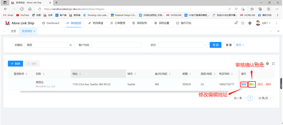
Task: Open the 状态 dropdown
Action: 183,45
